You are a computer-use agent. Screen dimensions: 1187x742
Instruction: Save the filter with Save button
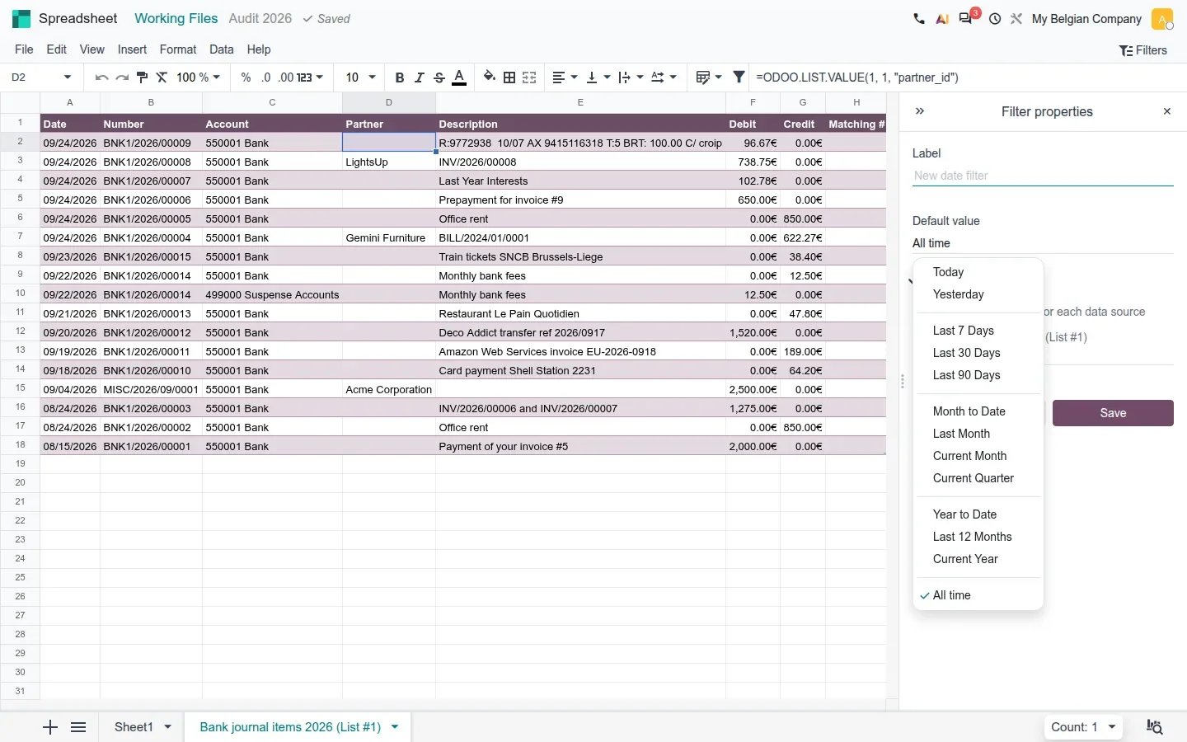[x=1113, y=413]
